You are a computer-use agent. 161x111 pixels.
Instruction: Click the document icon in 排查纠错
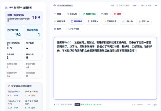pyautogui.click(x=72, y=21)
